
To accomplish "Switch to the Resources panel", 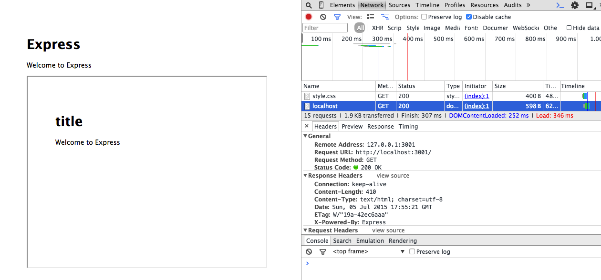I will tap(484, 5).
